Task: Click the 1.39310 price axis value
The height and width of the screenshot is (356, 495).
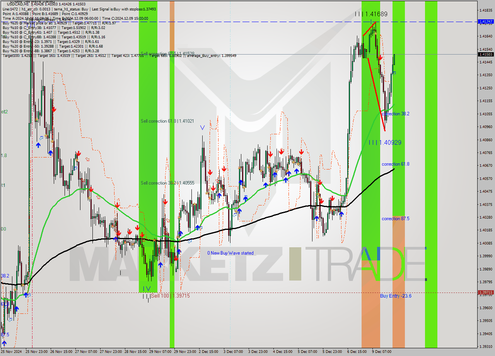Action: tap(485, 346)
